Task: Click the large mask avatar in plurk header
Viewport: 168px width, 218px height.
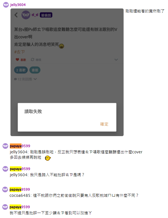Action: 26,15
